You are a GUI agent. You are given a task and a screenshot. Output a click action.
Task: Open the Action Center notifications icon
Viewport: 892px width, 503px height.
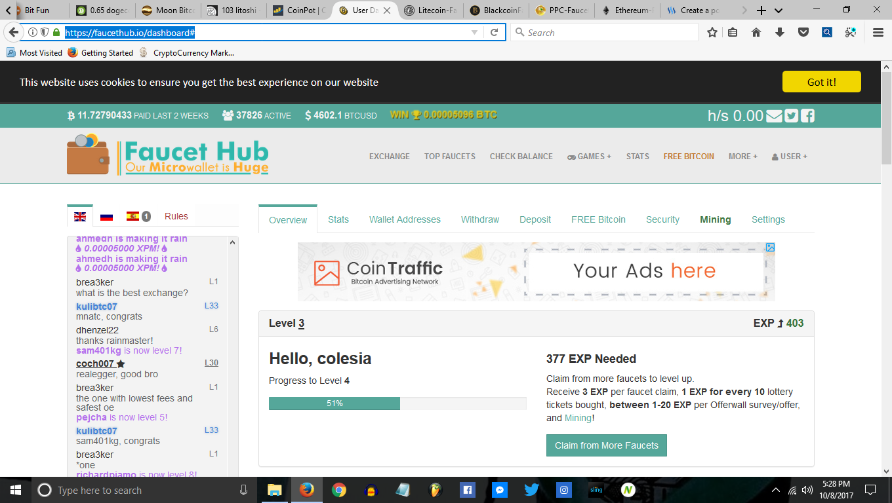[870, 490]
